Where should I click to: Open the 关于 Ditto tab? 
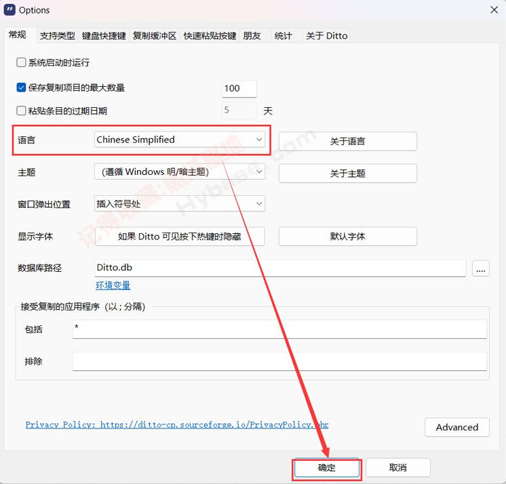point(326,35)
